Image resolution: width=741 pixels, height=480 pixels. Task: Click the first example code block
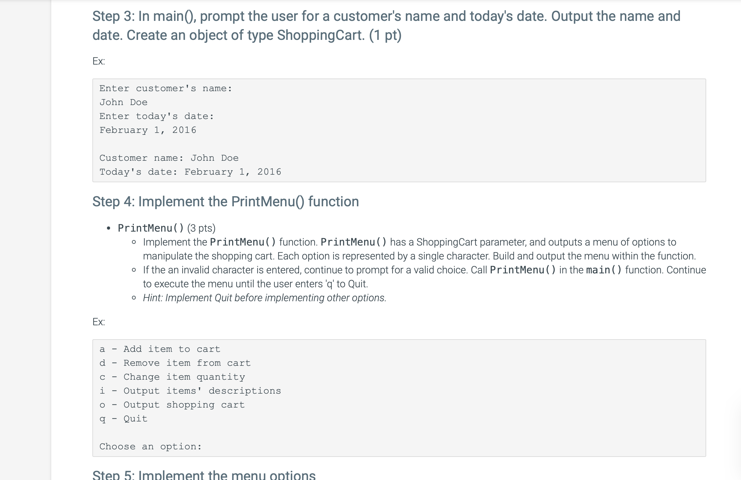(399, 130)
